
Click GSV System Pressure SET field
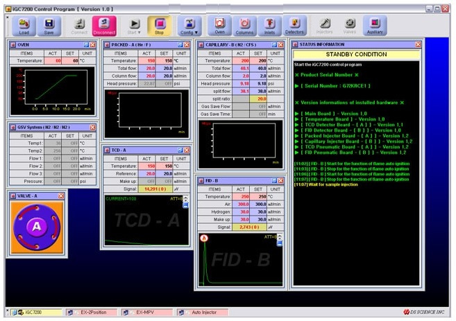click(70, 181)
